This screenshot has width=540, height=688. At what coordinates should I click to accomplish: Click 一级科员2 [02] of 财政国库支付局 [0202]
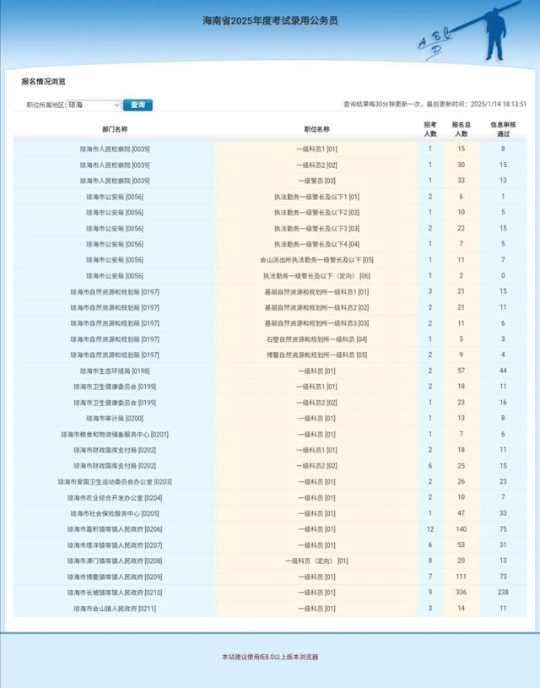point(316,466)
